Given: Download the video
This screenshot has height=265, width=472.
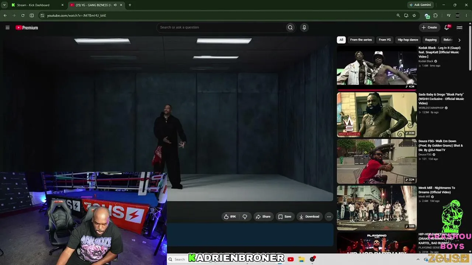Looking at the screenshot, I should coord(309,217).
